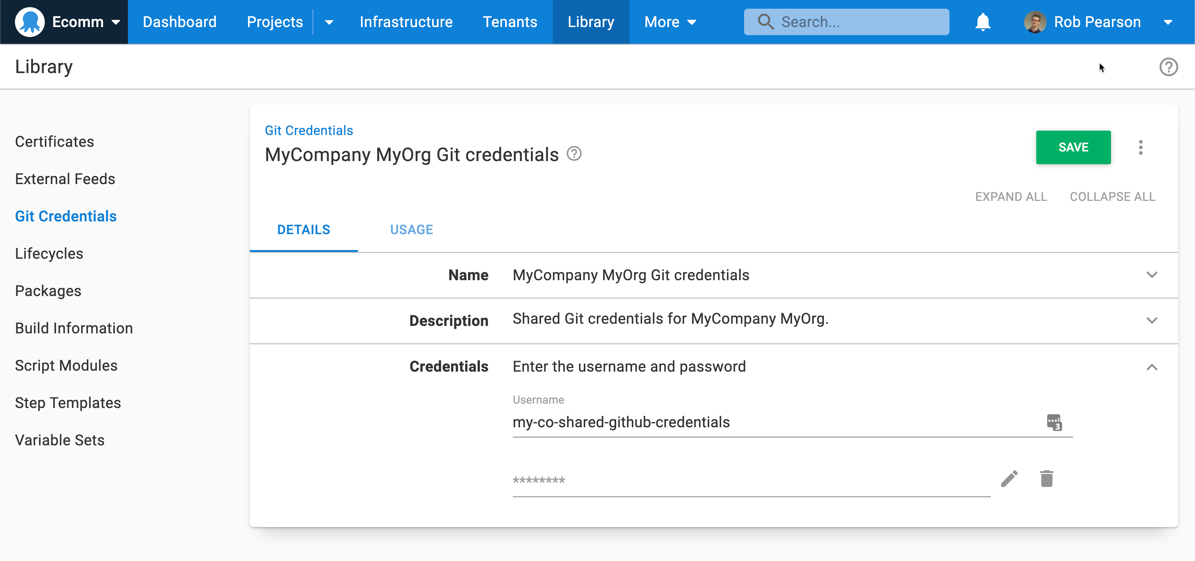
Task: Expand the Projects dropdown arrow
Action: pos(329,22)
